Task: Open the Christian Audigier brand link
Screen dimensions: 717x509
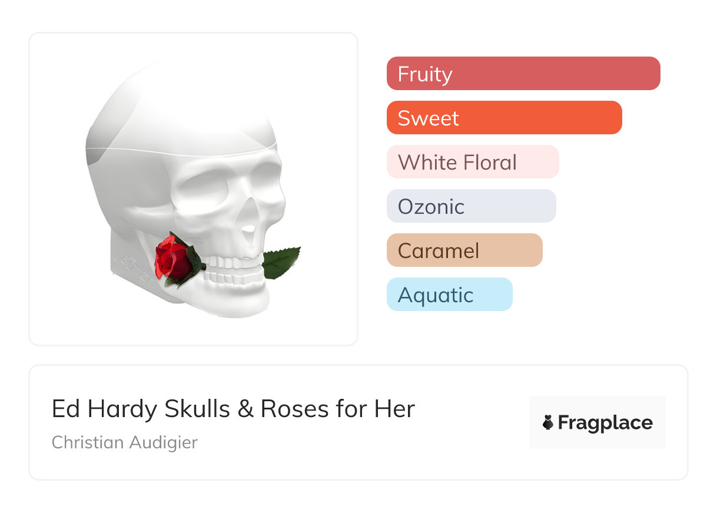Action: point(125,442)
